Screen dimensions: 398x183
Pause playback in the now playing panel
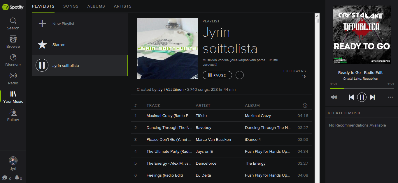click(x=362, y=97)
